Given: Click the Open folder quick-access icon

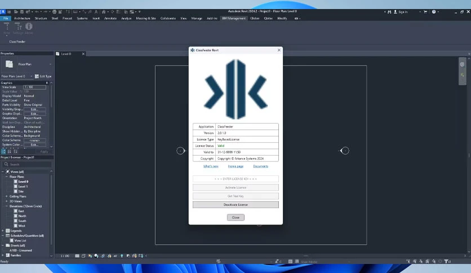Looking at the screenshot, I should [x=16, y=12].
